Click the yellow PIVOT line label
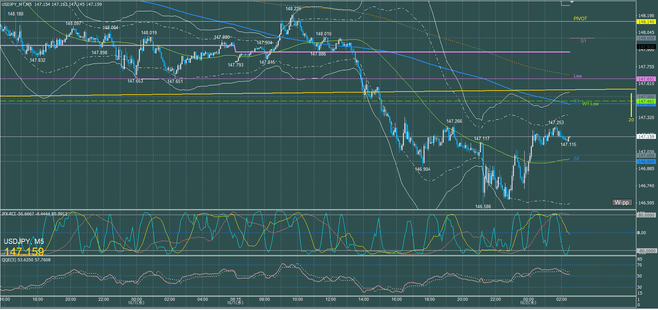 point(580,19)
